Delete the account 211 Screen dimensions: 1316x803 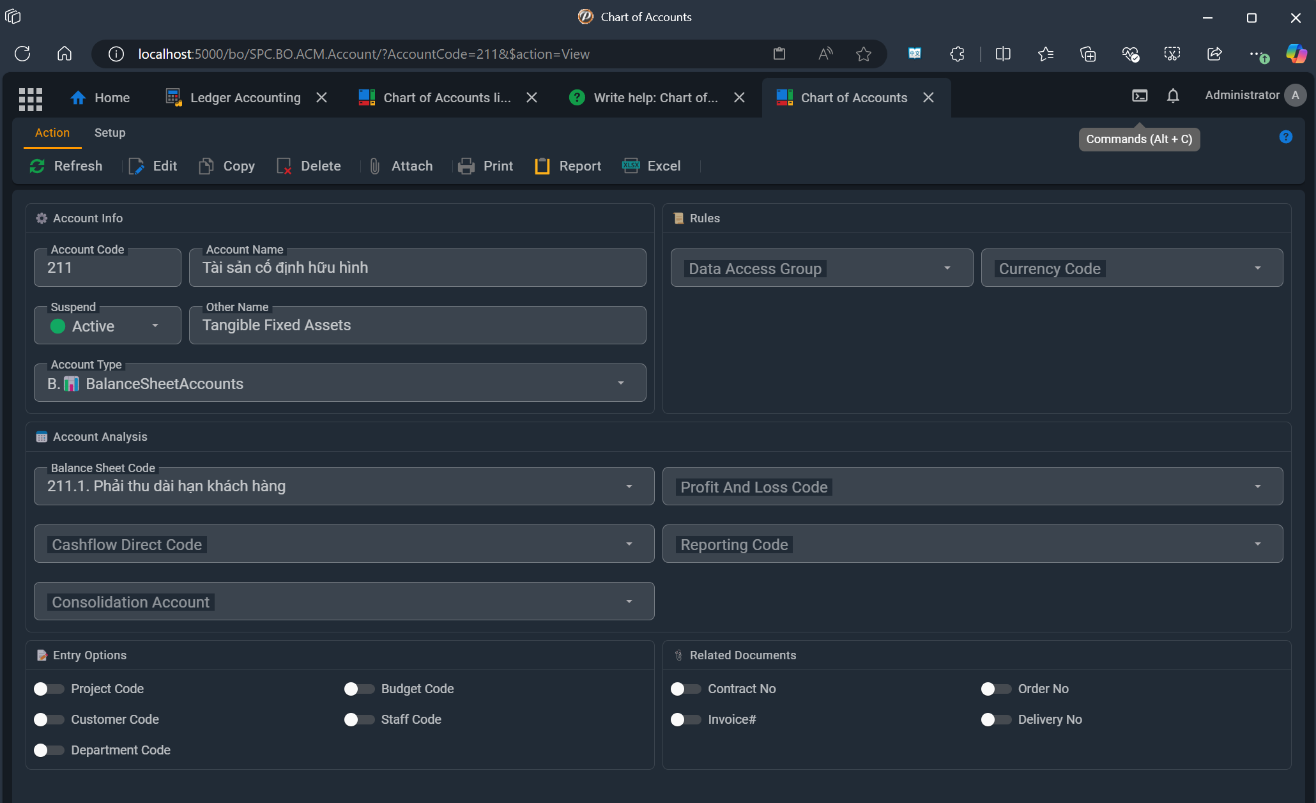[309, 166]
